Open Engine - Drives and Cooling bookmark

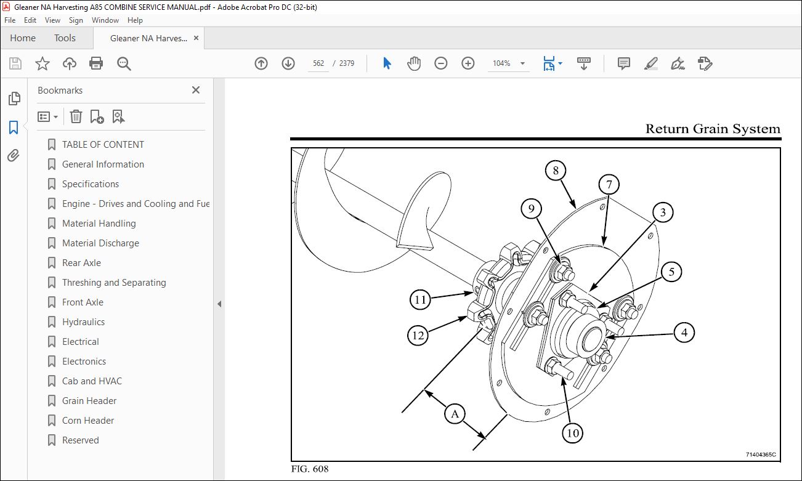[x=136, y=204]
